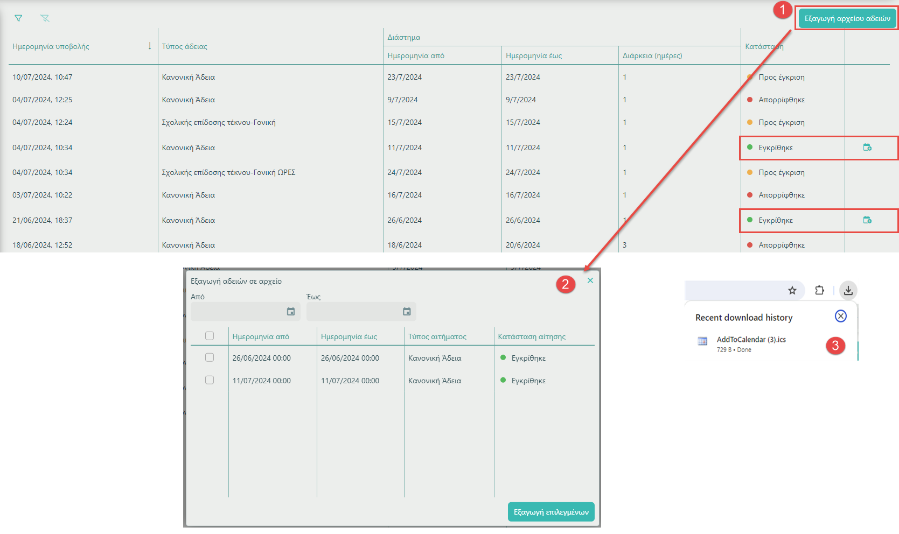Screen dimensions: 899x534
Task: Click the Έως date input field
Action: 361,312
